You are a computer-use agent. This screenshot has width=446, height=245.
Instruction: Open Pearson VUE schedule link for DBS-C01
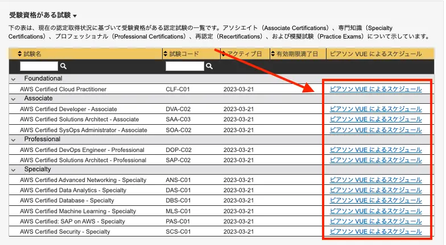pos(375,200)
